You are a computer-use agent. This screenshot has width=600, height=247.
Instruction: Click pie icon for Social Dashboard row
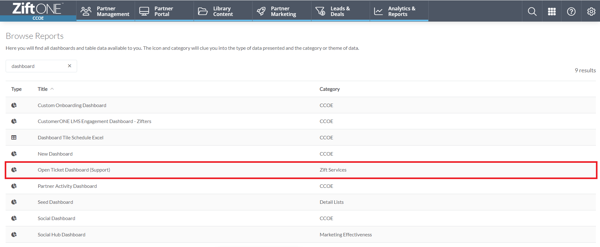pyautogui.click(x=14, y=218)
